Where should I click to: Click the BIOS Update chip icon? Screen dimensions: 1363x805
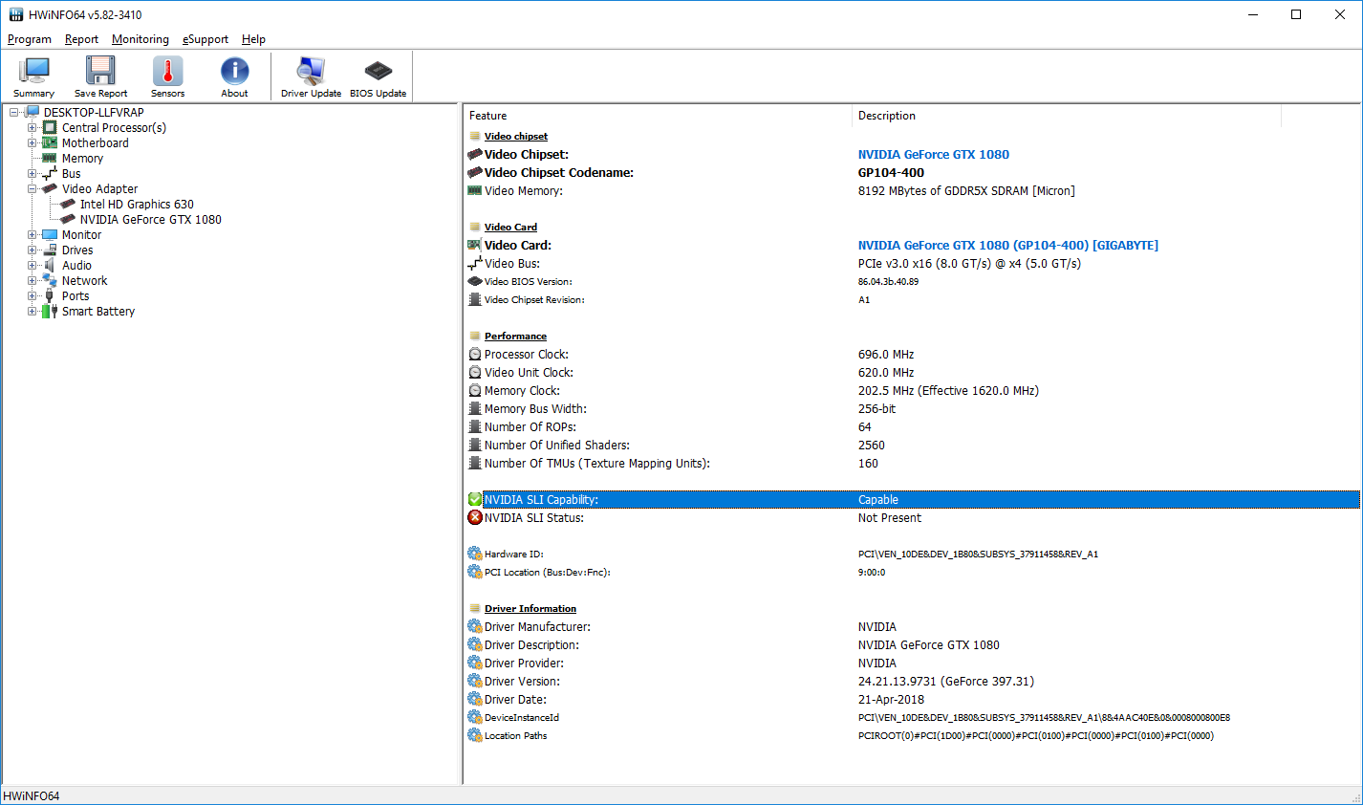coord(378,76)
